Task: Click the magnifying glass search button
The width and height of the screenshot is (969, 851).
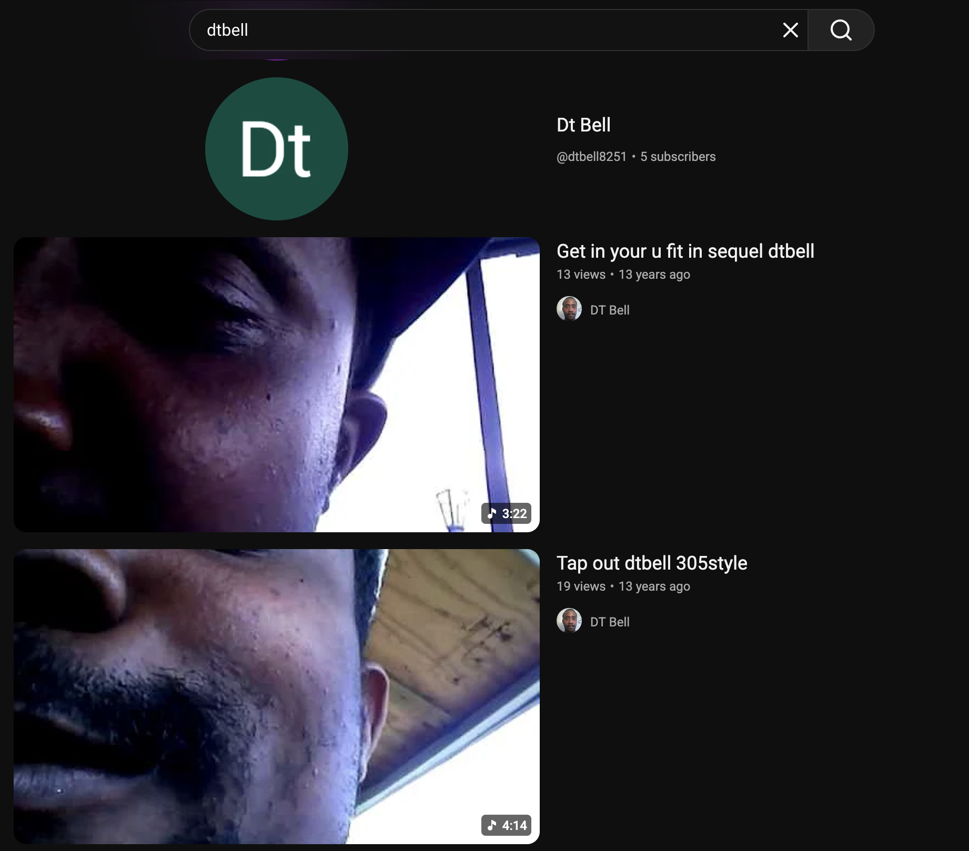Action: [x=841, y=30]
